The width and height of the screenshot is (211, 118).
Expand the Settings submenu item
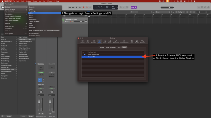pos(16,7)
